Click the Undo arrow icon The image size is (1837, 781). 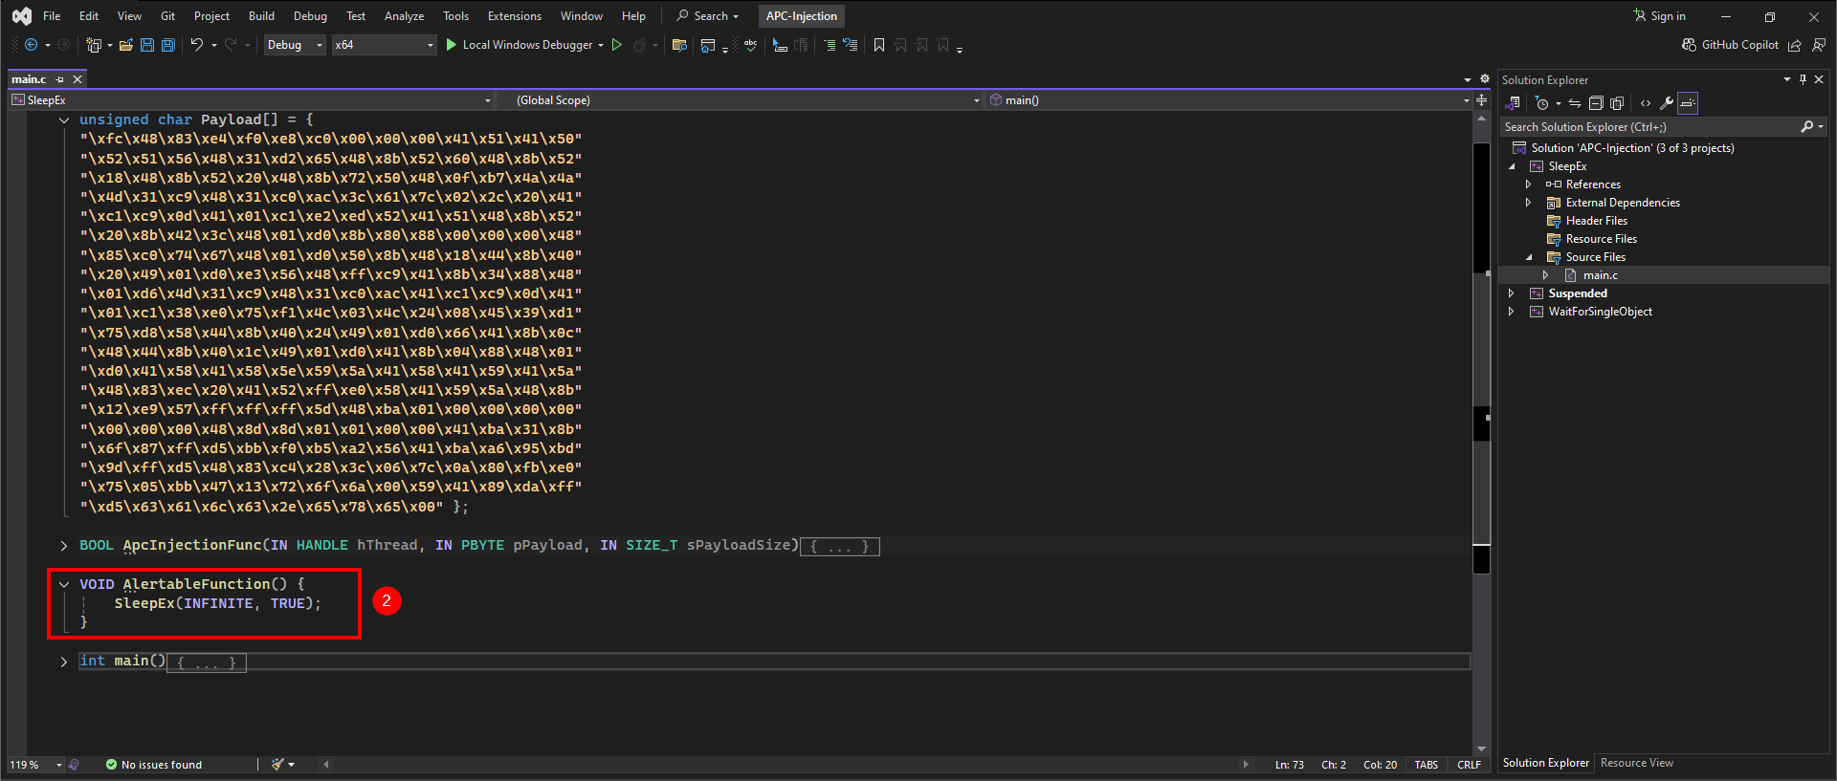196,45
